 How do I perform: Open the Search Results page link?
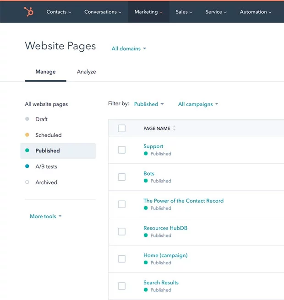(x=161, y=283)
